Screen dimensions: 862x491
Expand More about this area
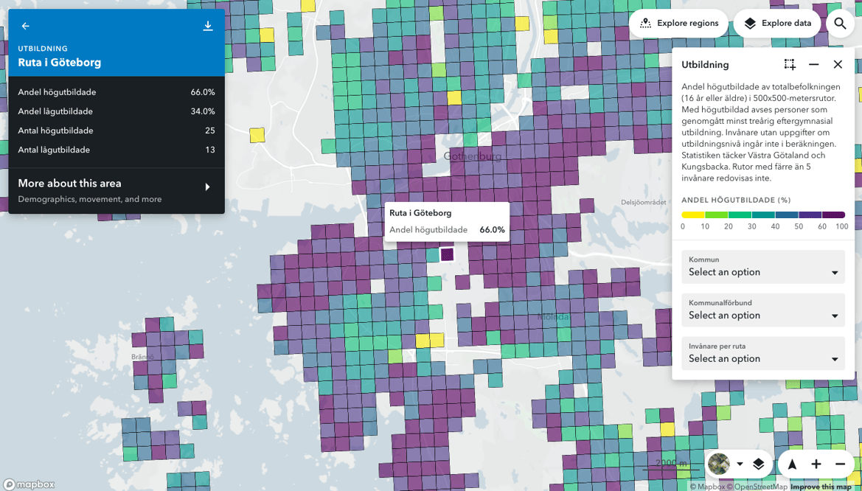pyautogui.click(x=117, y=190)
